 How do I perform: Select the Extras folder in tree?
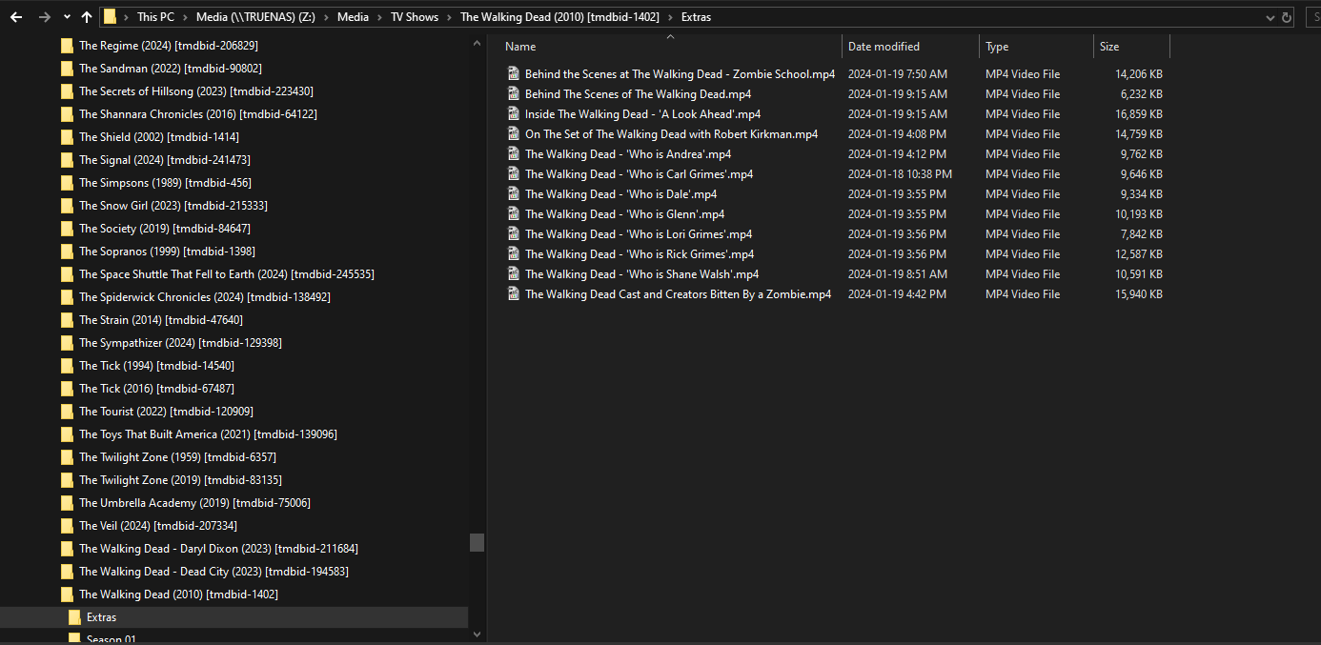[101, 617]
